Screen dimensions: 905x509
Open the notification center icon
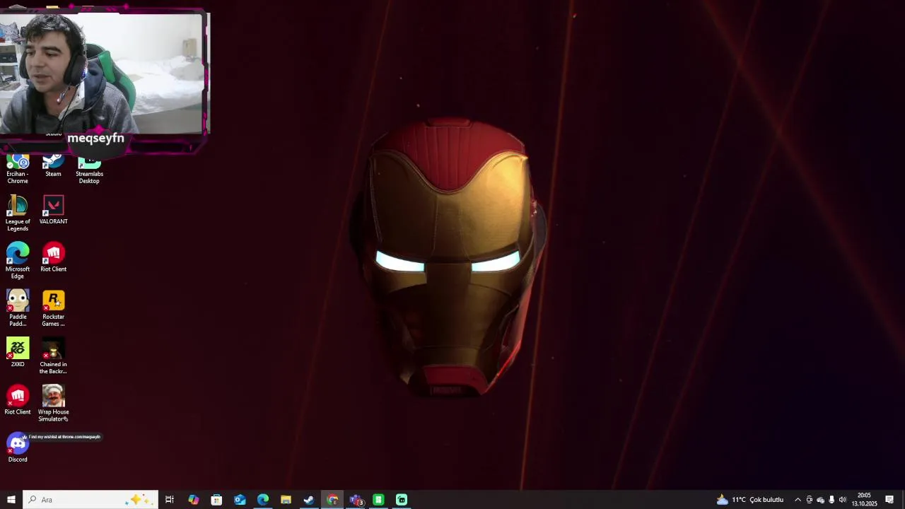[x=889, y=500]
